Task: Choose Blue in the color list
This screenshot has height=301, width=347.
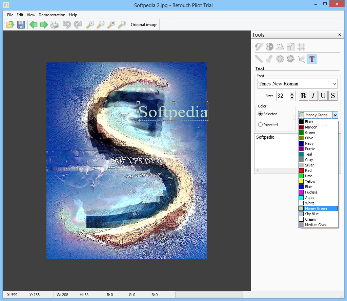Action: 318,187
